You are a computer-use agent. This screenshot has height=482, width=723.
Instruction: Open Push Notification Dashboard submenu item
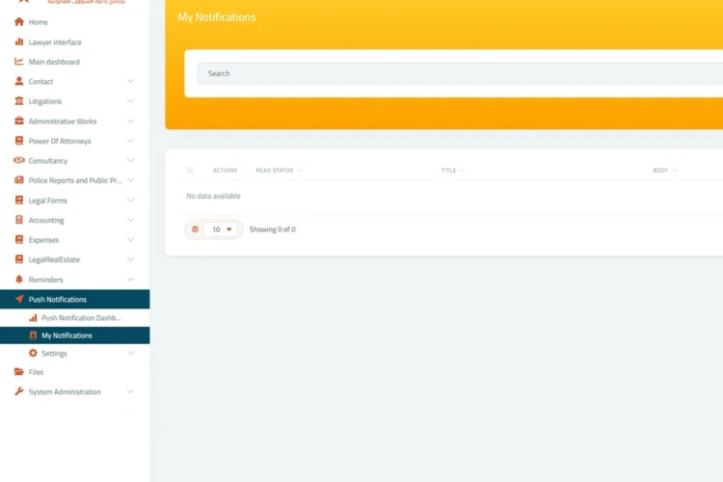tap(74, 318)
